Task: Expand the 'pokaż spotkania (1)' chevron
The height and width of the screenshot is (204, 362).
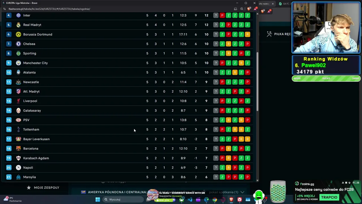Action: pyautogui.click(x=242, y=192)
